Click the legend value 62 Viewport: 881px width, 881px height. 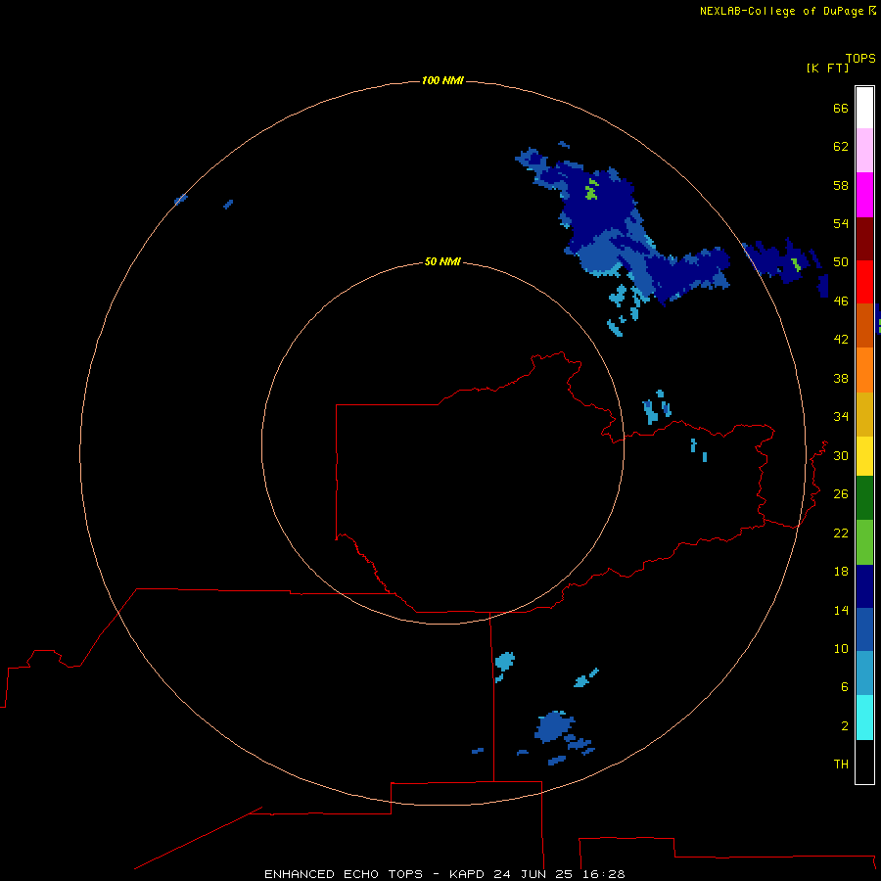coord(841,147)
